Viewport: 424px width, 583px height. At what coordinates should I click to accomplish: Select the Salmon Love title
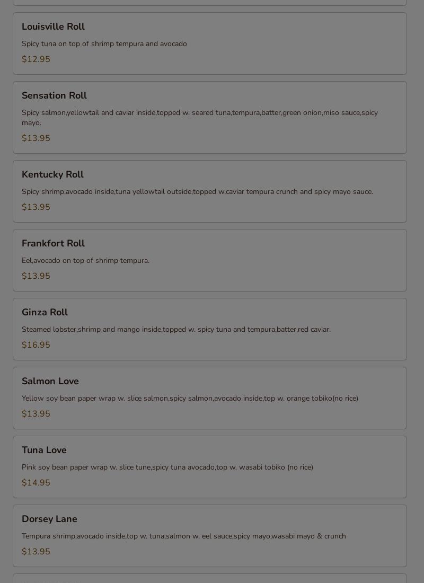click(50, 381)
